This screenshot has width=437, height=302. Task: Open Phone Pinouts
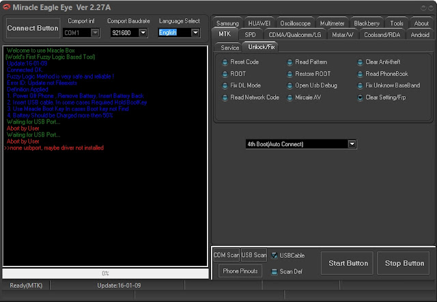click(x=240, y=271)
